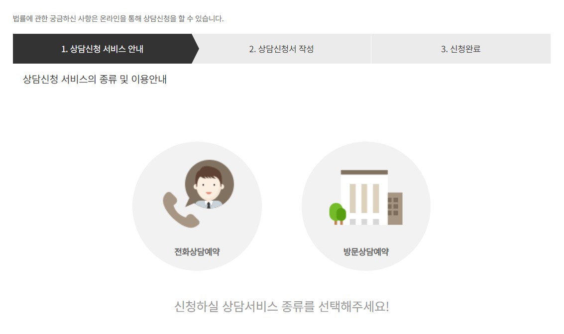
Task: Click the green tree icon
Action: pos(338,213)
